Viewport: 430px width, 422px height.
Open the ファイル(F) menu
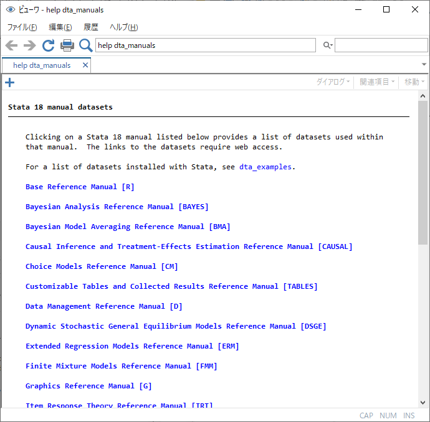point(22,27)
